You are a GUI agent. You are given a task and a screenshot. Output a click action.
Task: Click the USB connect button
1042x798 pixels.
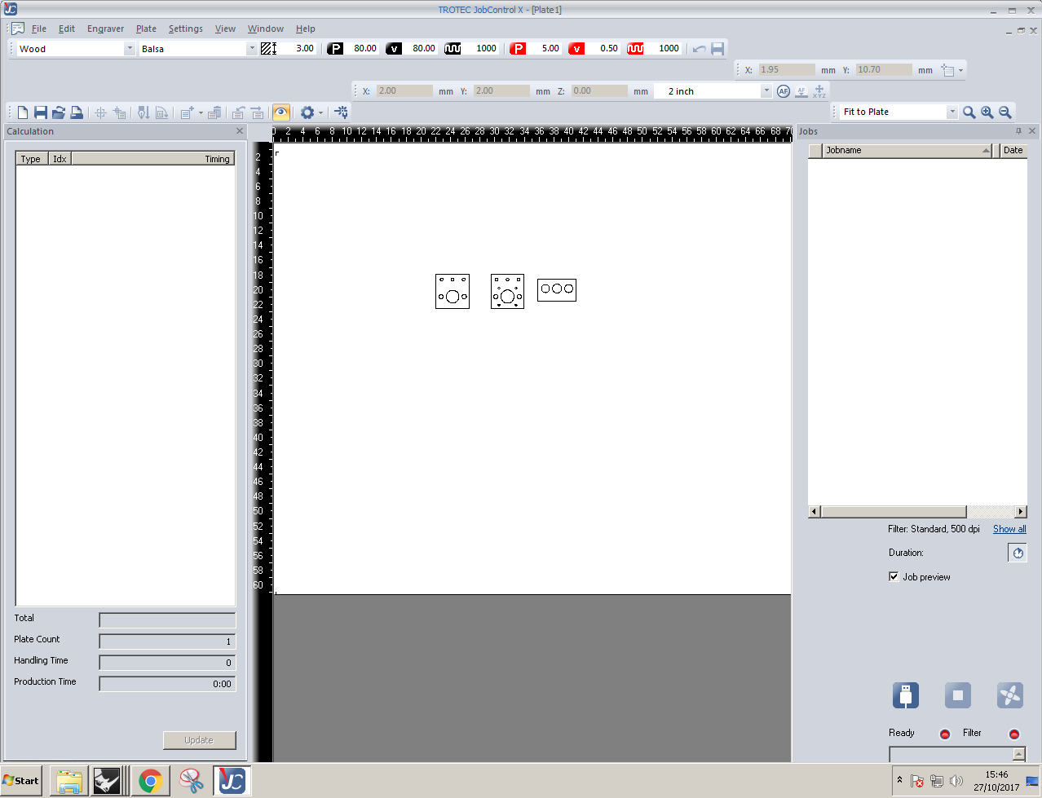click(905, 695)
